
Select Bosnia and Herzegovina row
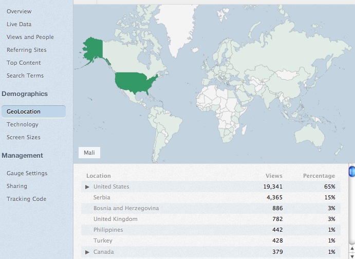point(211,208)
